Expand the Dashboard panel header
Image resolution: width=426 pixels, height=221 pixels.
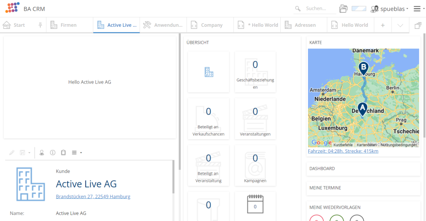coord(363,169)
